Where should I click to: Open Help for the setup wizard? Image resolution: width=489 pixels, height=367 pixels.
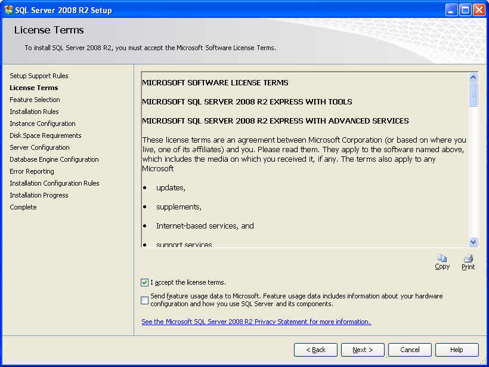coord(457,350)
